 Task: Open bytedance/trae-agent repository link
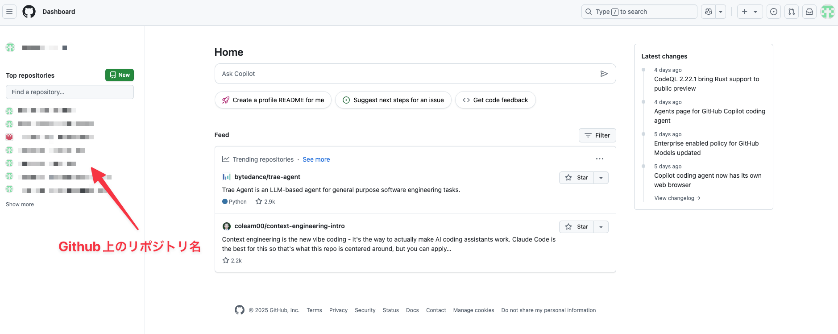[267, 177]
